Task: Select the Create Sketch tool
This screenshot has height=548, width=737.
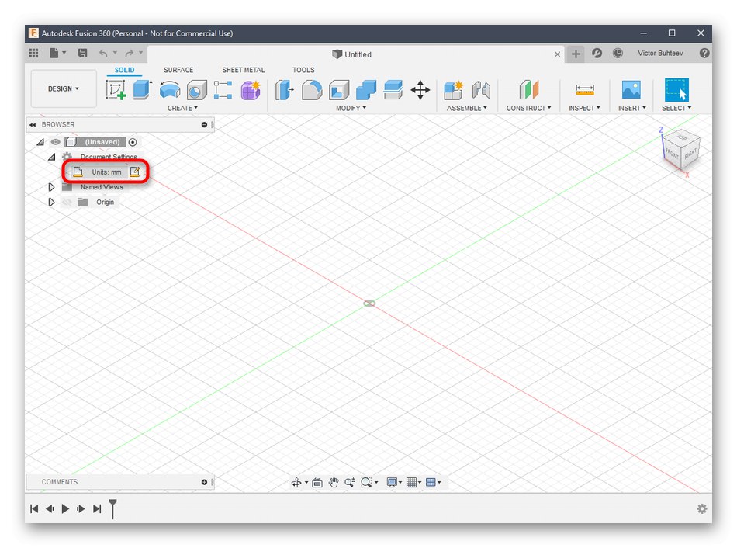Action: pos(116,89)
